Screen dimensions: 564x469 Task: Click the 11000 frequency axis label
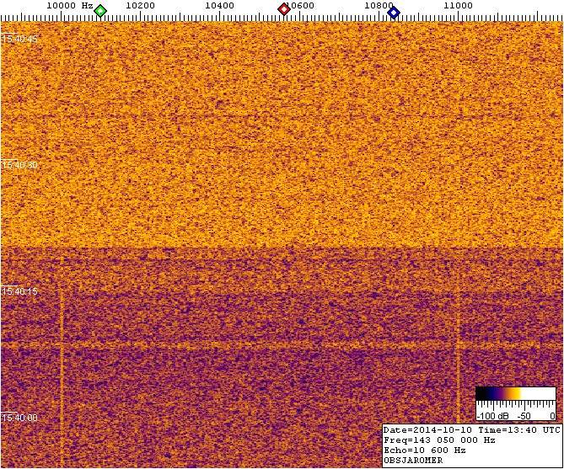[x=459, y=5]
